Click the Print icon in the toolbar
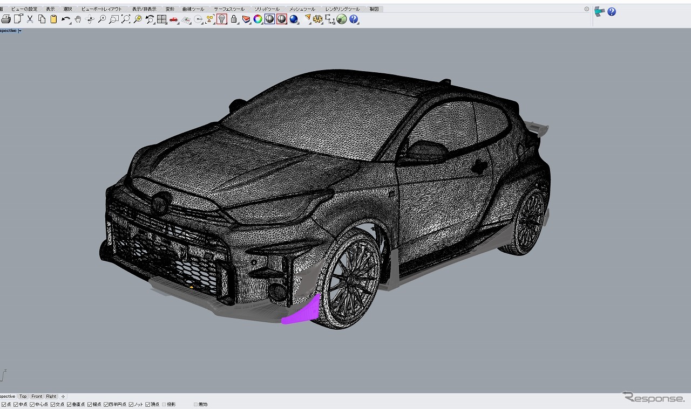 coord(6,19)
